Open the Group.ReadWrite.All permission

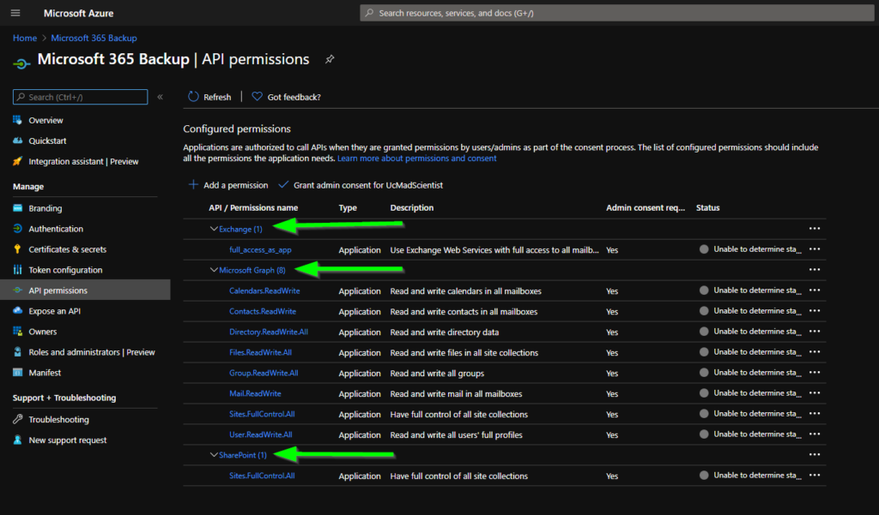pos(264,373)
